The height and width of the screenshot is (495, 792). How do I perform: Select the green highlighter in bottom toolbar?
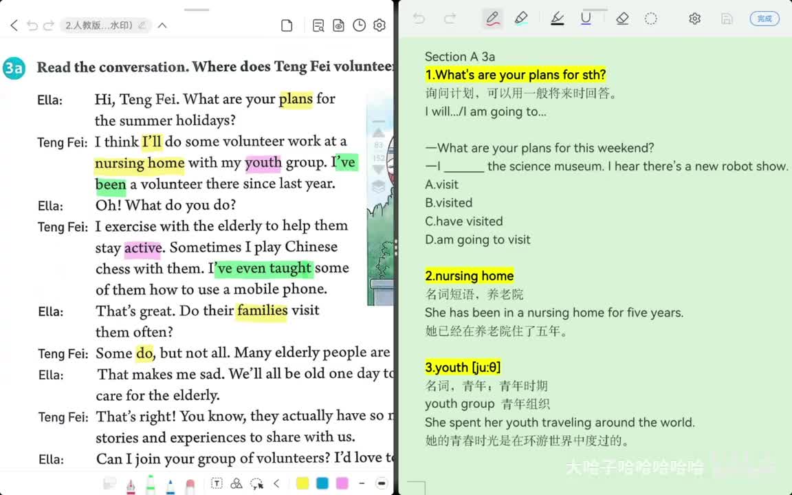151,484
